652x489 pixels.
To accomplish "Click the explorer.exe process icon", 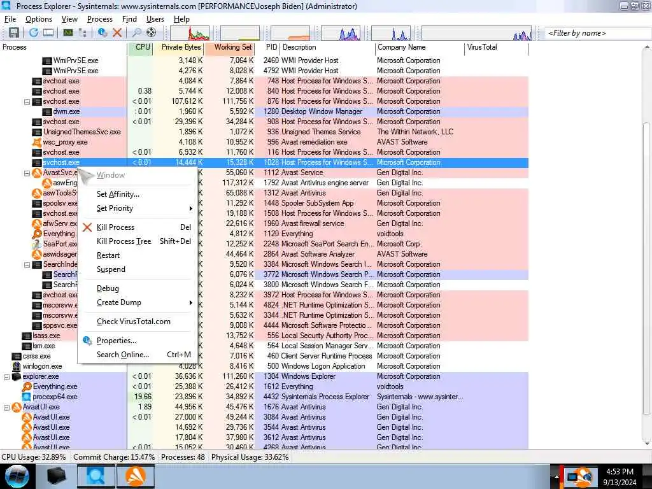I will pyautogui.click(x=17, y=376).
